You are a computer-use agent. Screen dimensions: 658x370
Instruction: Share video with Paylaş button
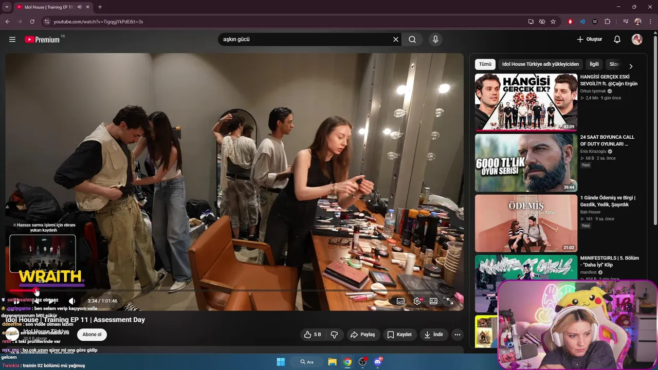[x=363, y=335]
